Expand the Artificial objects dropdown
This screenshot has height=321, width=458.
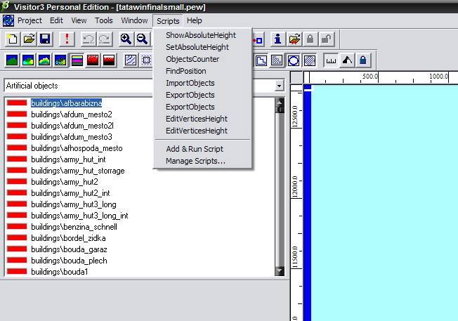(280, 86)
